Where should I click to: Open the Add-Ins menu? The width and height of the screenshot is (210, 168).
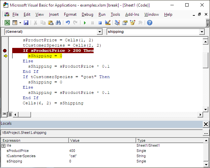point(132,14)
